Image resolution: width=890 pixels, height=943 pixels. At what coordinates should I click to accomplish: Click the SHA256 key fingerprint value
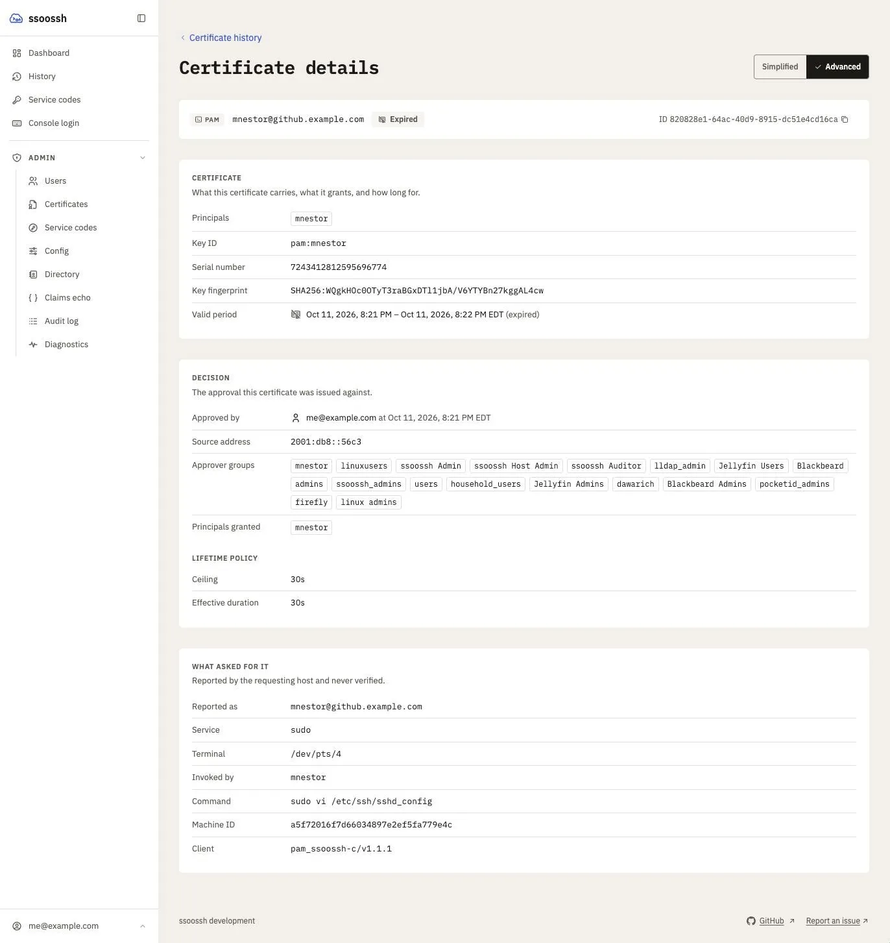417,291
